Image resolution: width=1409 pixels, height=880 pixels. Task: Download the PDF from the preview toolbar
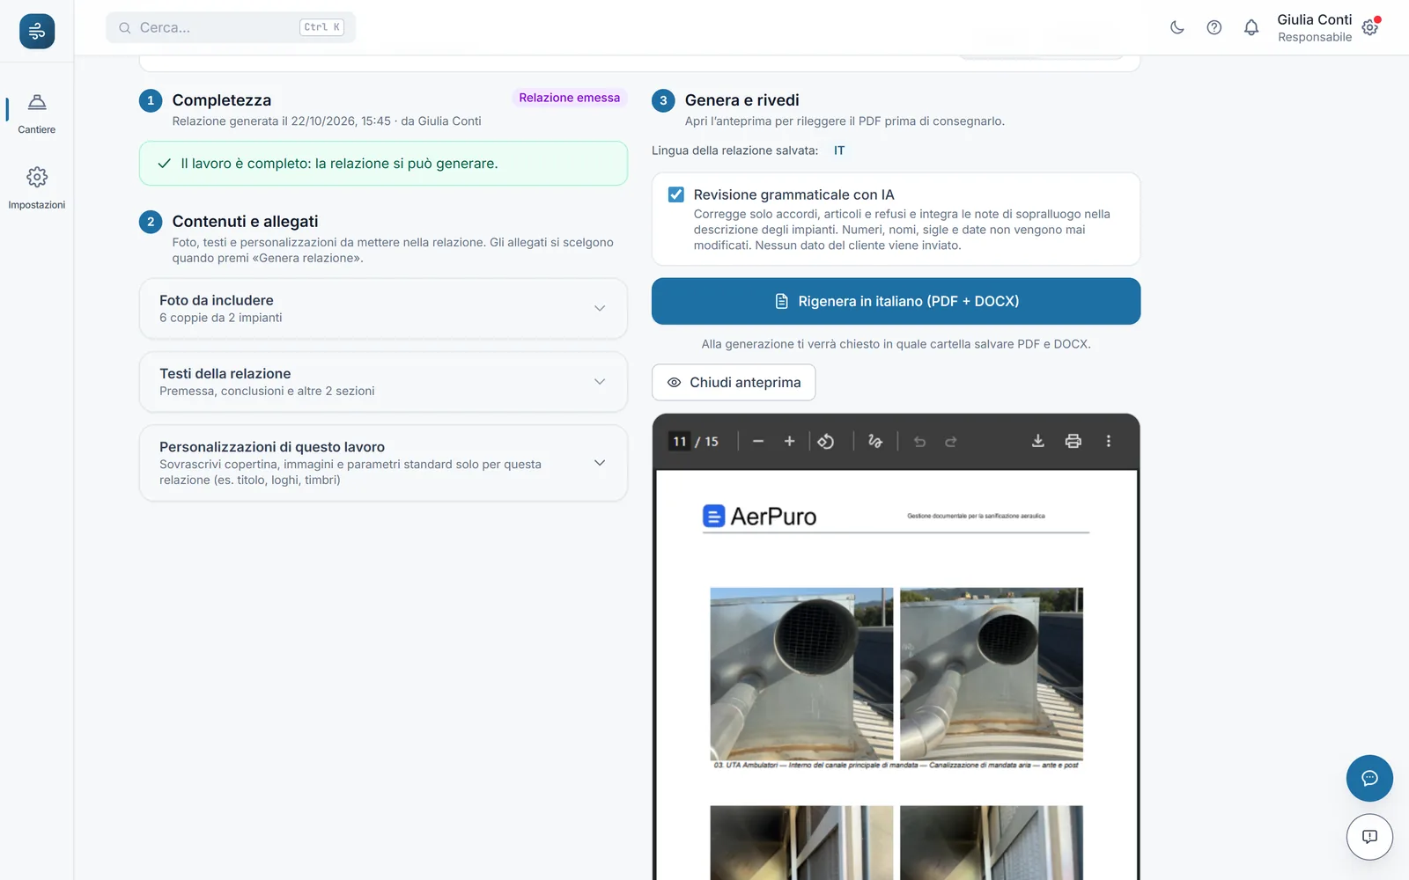tap(1038, 441)
